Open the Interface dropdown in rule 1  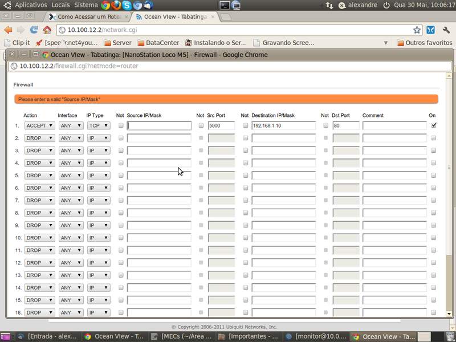click(x=71, y=125)
